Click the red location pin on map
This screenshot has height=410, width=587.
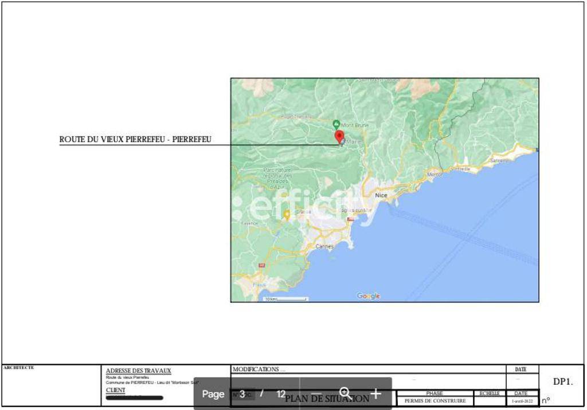pos(339,137)
